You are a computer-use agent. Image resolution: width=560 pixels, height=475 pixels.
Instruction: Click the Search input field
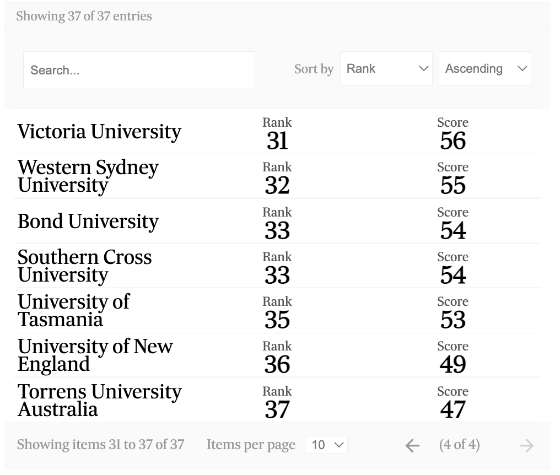139,70
